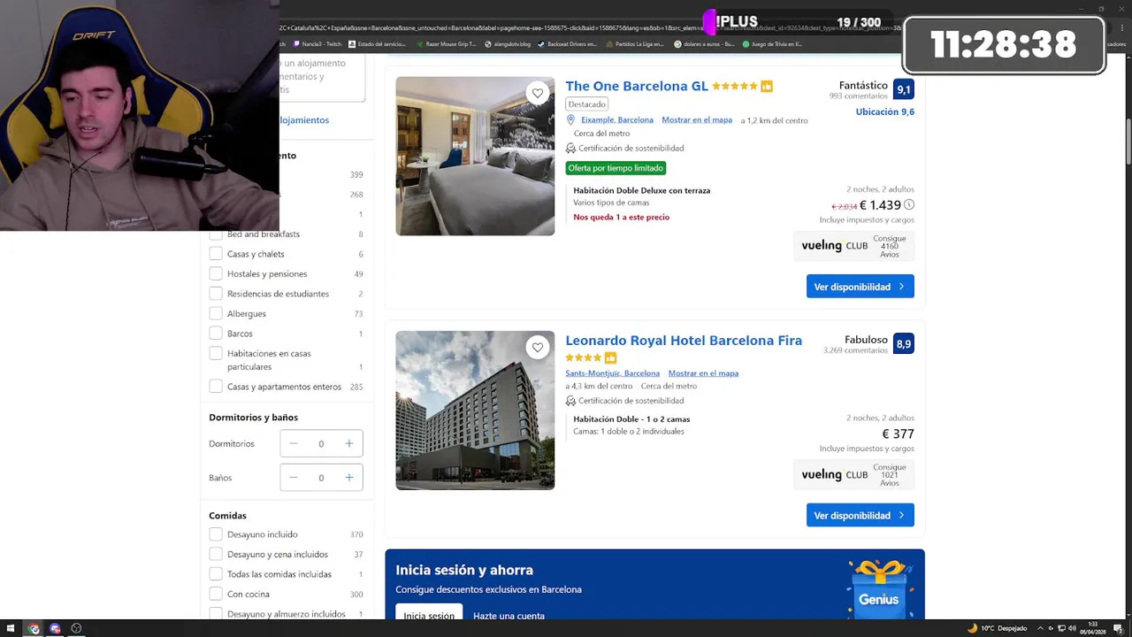
Task: Show Leonardo Royal on the map
Action: [x=703, y=373]
